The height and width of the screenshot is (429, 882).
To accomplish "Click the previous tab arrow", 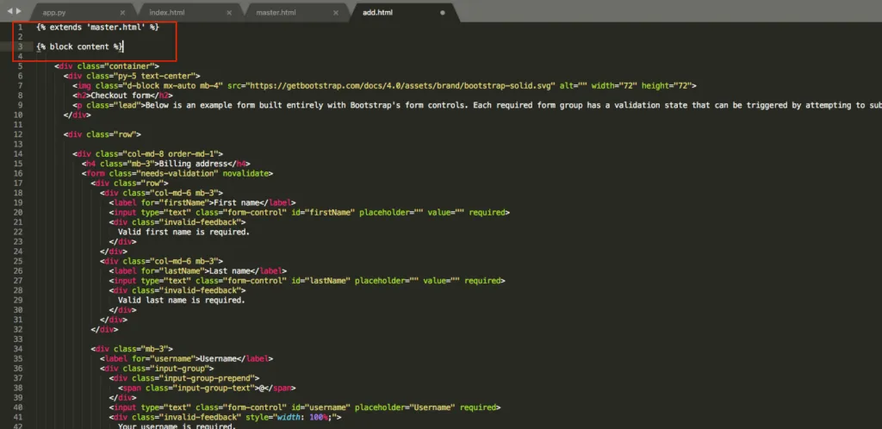I will pos(9,11).
